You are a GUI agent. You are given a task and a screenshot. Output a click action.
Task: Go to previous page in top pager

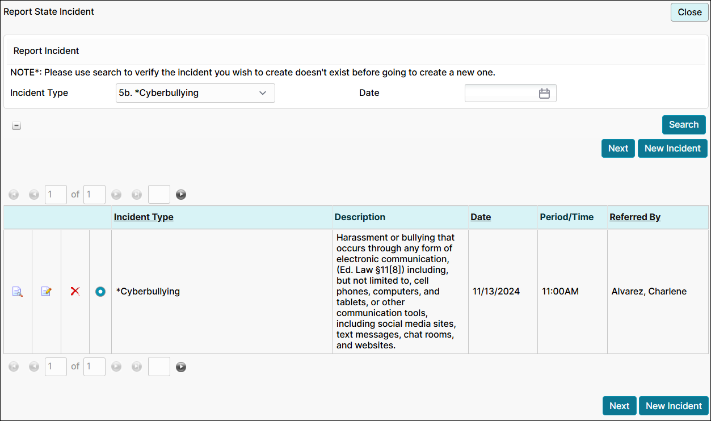(34, 195)
